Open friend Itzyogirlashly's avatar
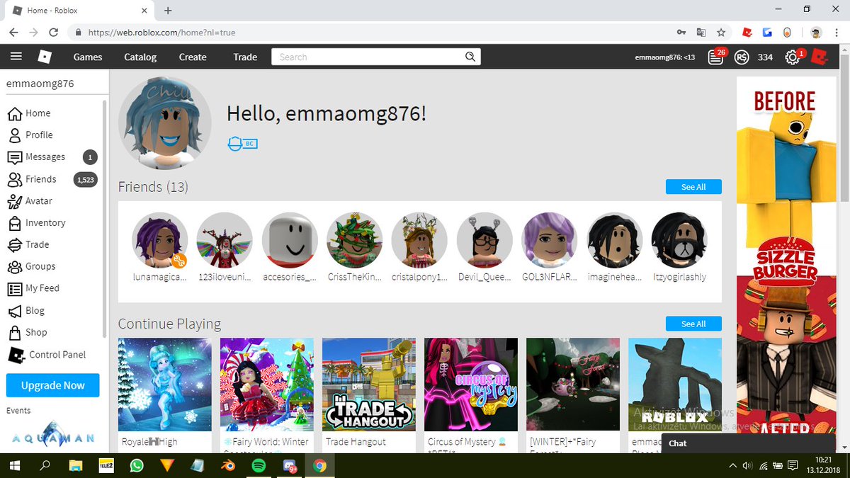This screenshot has height=478, width=850. click(x=680, y=240)
